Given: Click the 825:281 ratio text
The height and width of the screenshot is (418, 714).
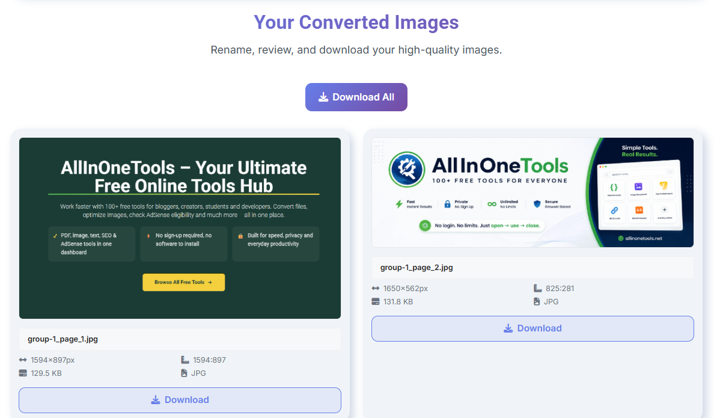Looking at the screenshot, I should (560, 289).
